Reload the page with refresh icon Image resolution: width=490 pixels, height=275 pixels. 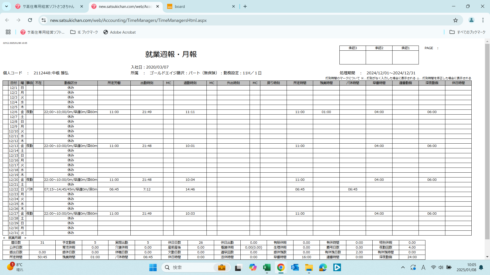(30, 20)
